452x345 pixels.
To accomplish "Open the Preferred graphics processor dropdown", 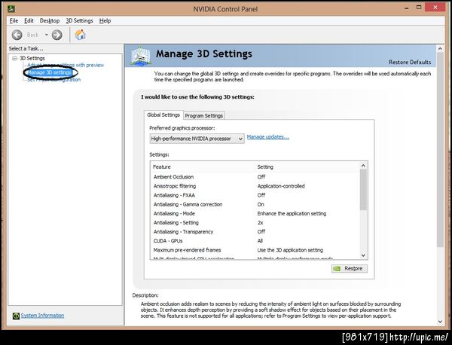I will point(197,139).
